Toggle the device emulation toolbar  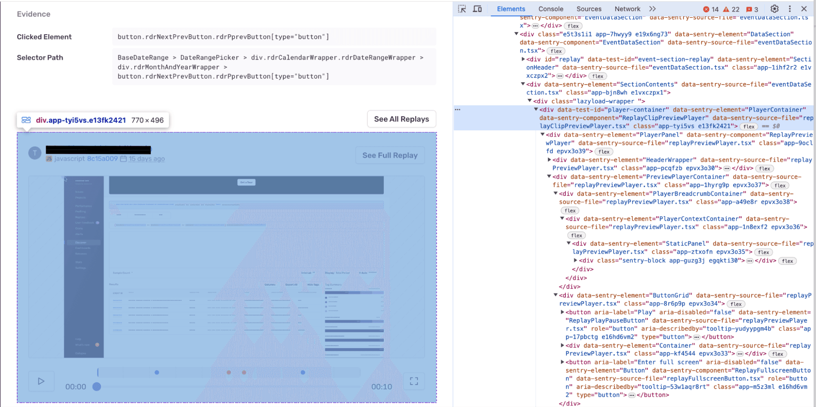[x=478, y=9]
